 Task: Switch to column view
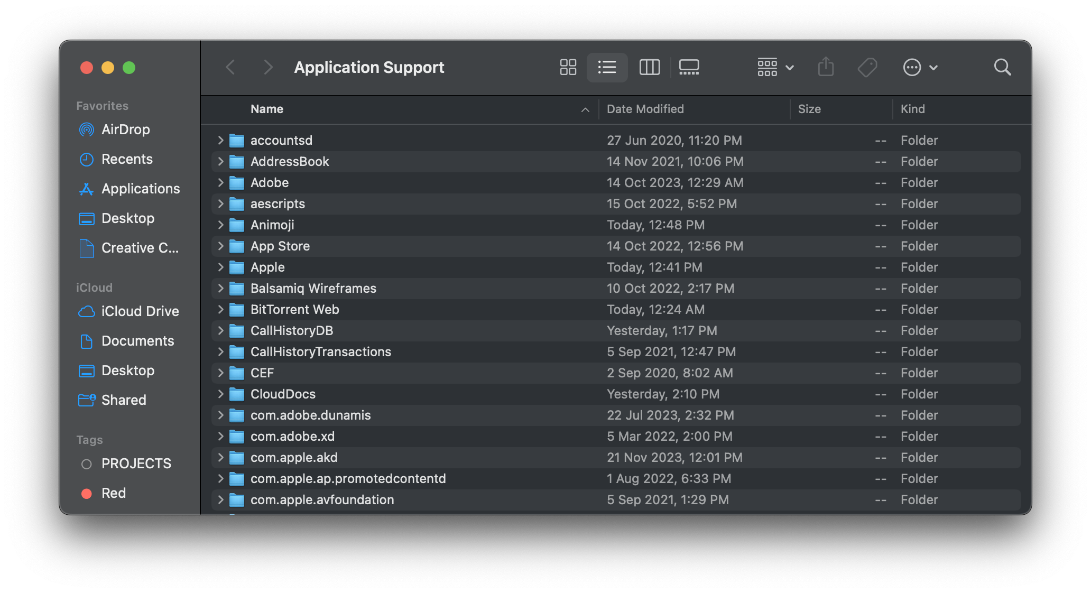point(649,67)
